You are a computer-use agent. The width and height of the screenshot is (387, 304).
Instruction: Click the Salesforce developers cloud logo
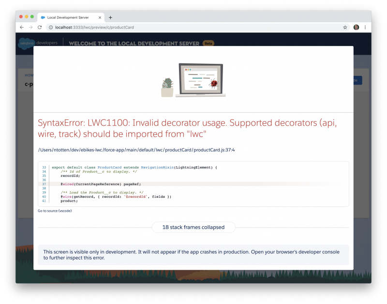(27, 43)
